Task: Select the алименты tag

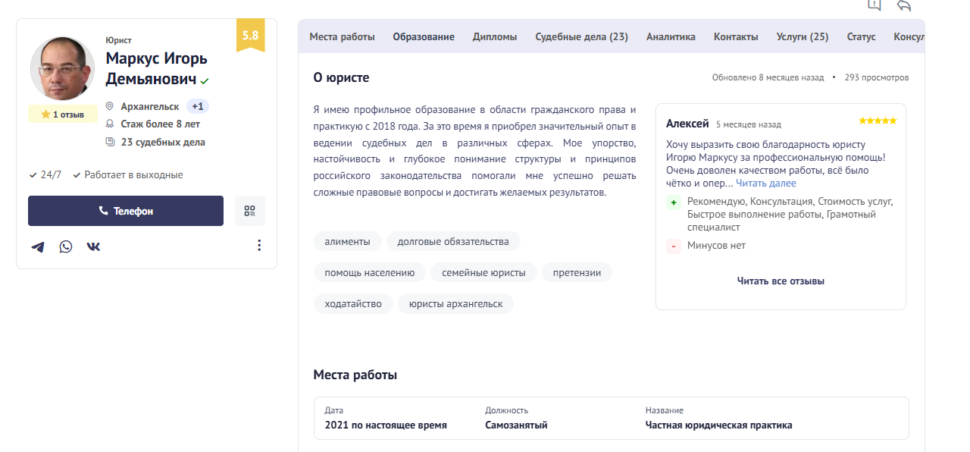Action: tap(348, 242)
